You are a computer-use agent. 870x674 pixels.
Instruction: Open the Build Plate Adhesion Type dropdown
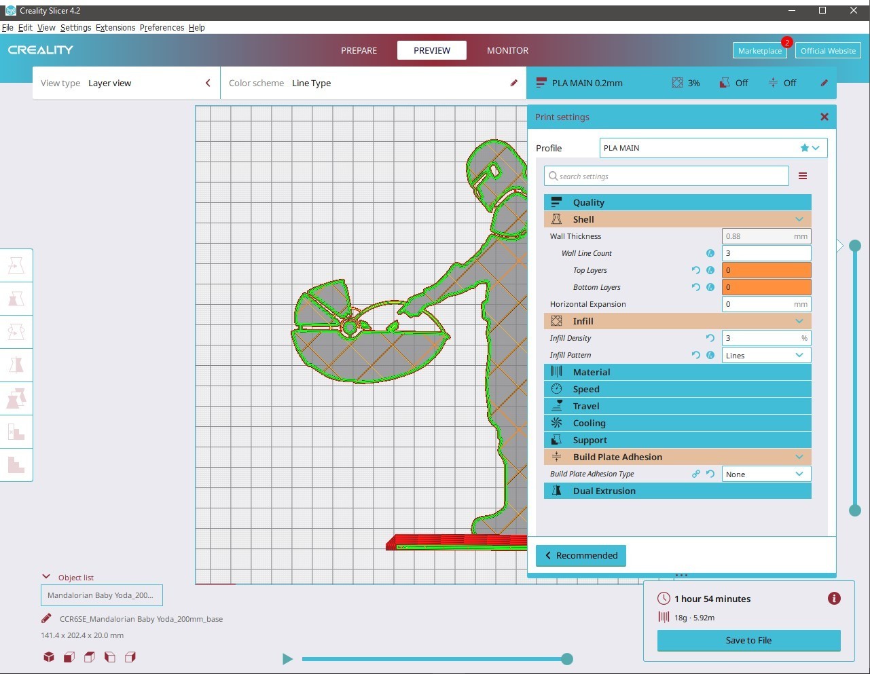coord(766,474)
